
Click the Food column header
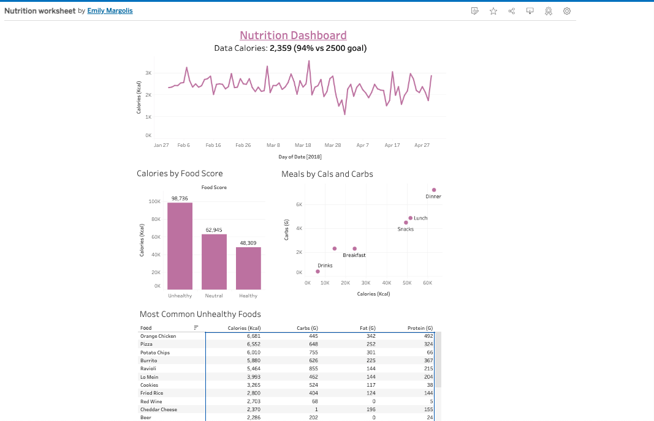point(146,328)
